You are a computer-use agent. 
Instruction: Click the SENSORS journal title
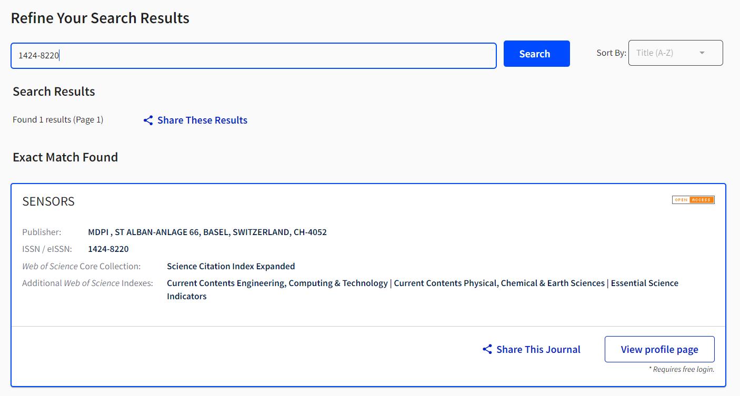tap(48, 201)
